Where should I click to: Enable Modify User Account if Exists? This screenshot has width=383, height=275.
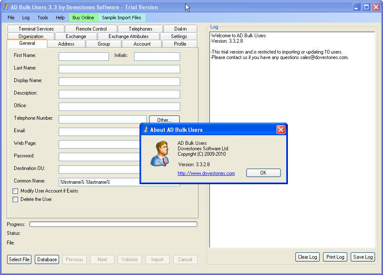15,191
